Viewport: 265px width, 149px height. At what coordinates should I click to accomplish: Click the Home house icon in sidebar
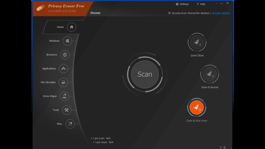(71, 27)
